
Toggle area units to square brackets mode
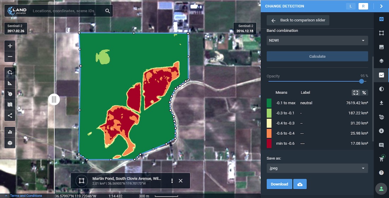355,92
